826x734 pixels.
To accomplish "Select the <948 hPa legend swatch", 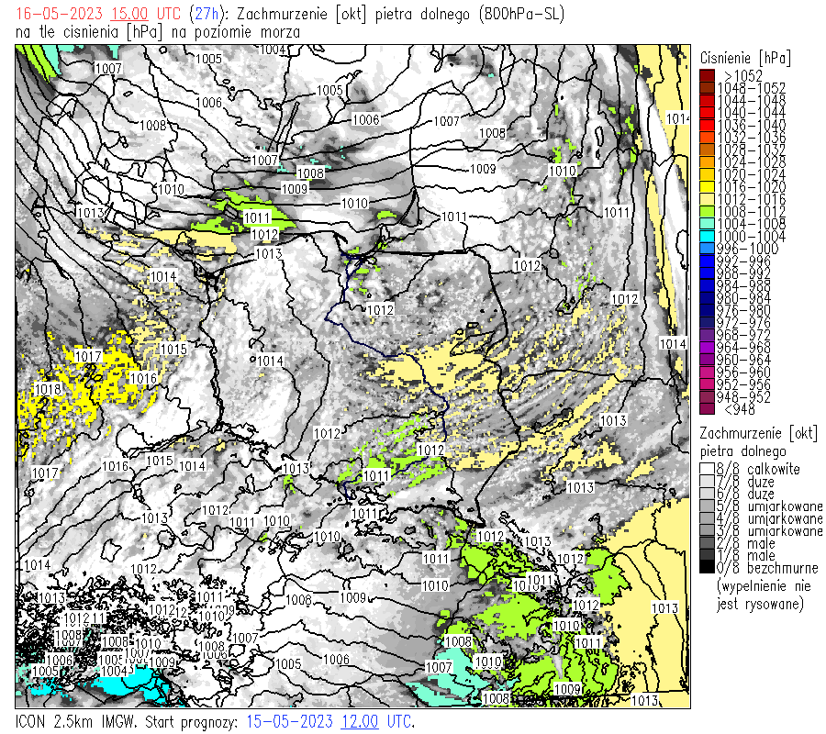I will 707,409.
